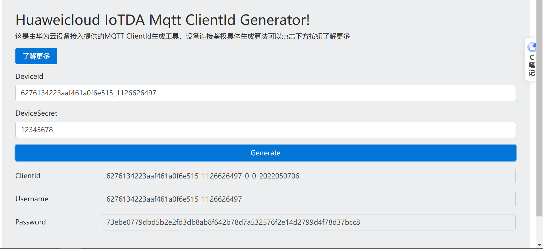The height and width of the screenshot is (249, 543).
Task: Click the Huaweicloud IoTDA page heading
Action: tap(162, 20)
